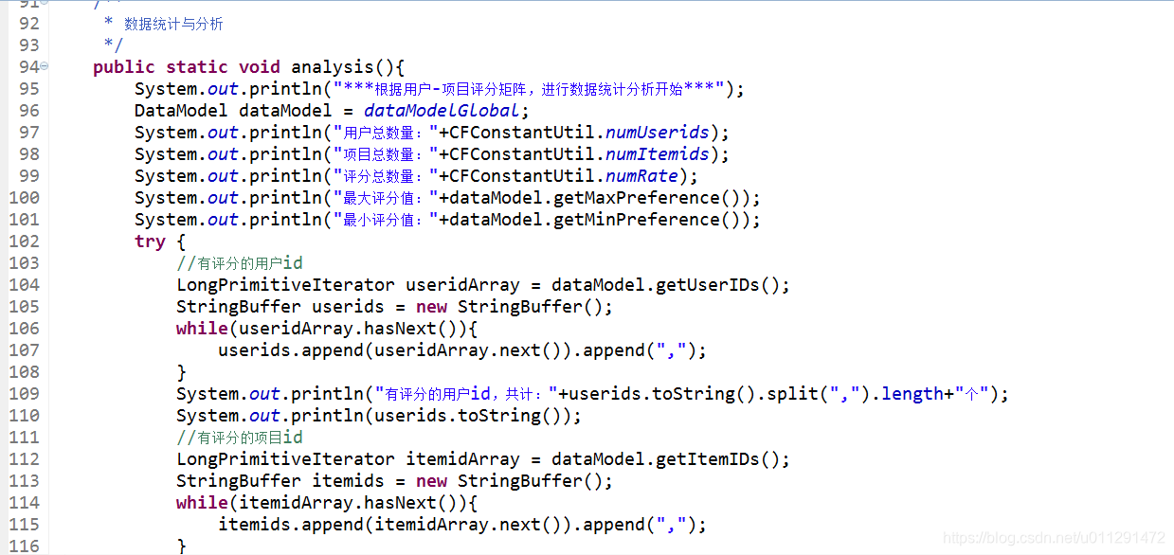Click getItemIDs on line 112
The image size is (1174, 555).
pyautogui.click(x=710, y=459)
